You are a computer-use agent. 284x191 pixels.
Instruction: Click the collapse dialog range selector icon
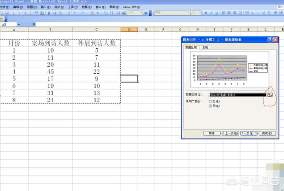coord(270,95)
